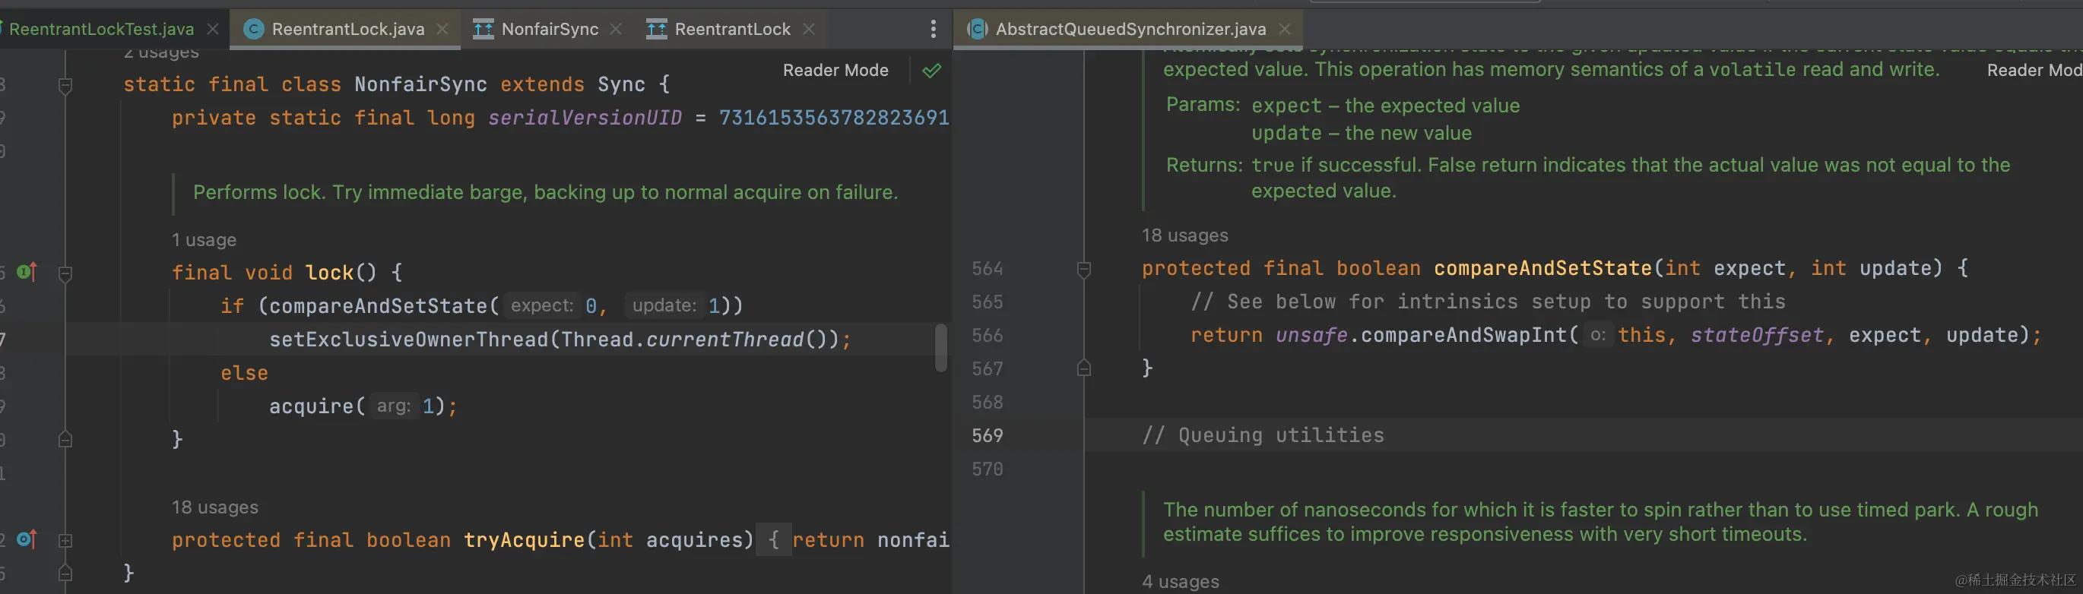The image size is (2083, 594).
Task: Click the serialVersionUID field name
Action: coord(585,118)
